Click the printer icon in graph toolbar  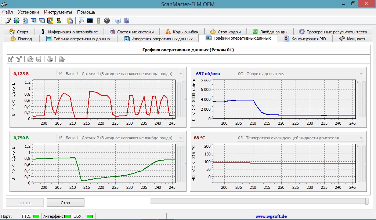pyautogui.click(x=50, y=59)
